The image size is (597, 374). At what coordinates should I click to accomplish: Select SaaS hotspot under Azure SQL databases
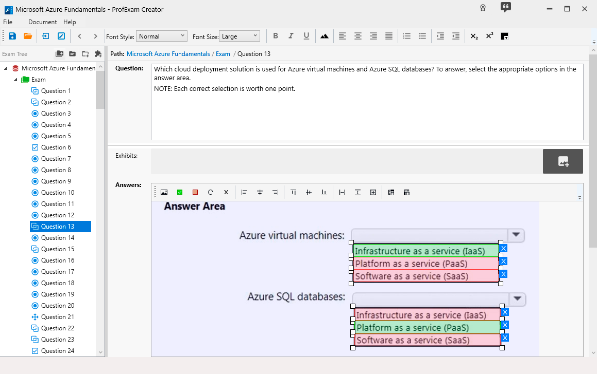click(x=427, y=340)
